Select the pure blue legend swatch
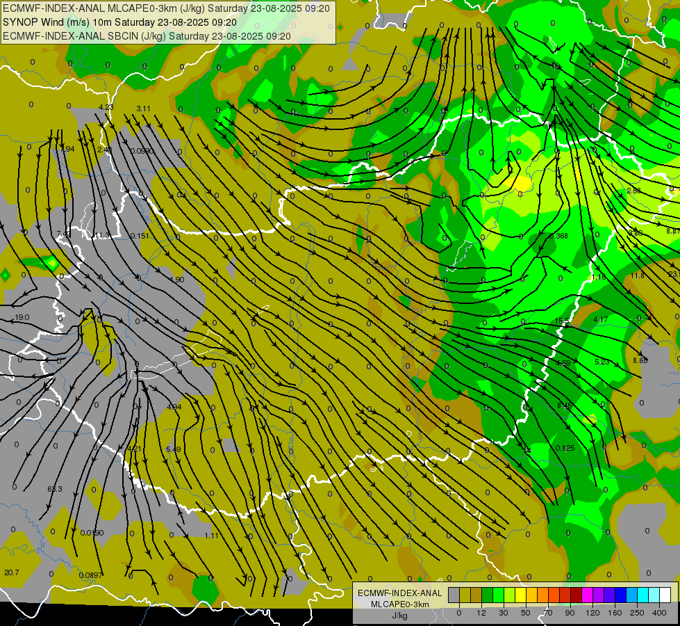Screen dimensions: 680x626 pyautogui.click(x=621, y=595)
